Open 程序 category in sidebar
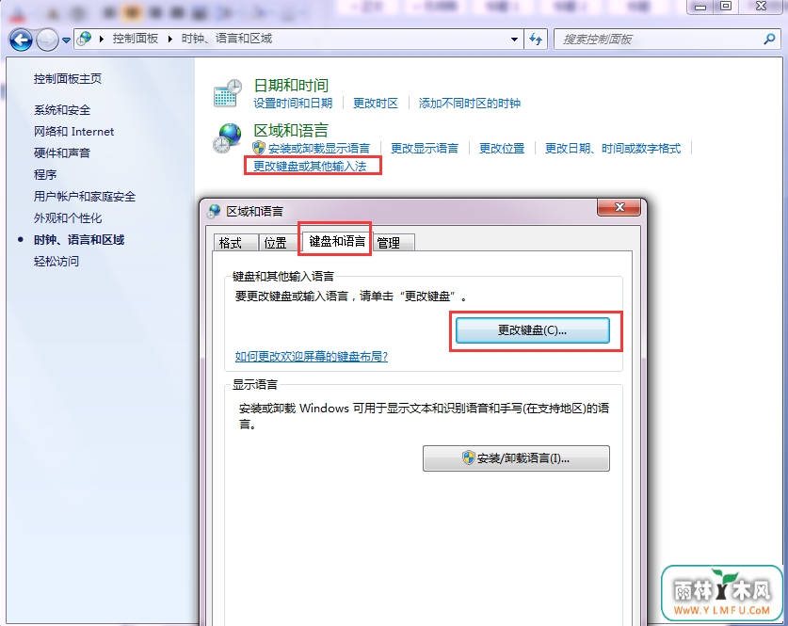This screenshot has height=626, width=788. (x=45, y=175)
